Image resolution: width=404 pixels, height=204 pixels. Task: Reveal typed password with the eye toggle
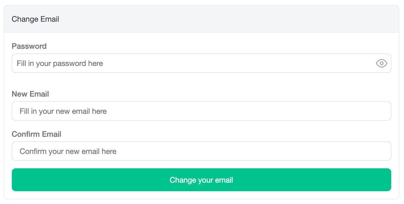click(381, 63)
